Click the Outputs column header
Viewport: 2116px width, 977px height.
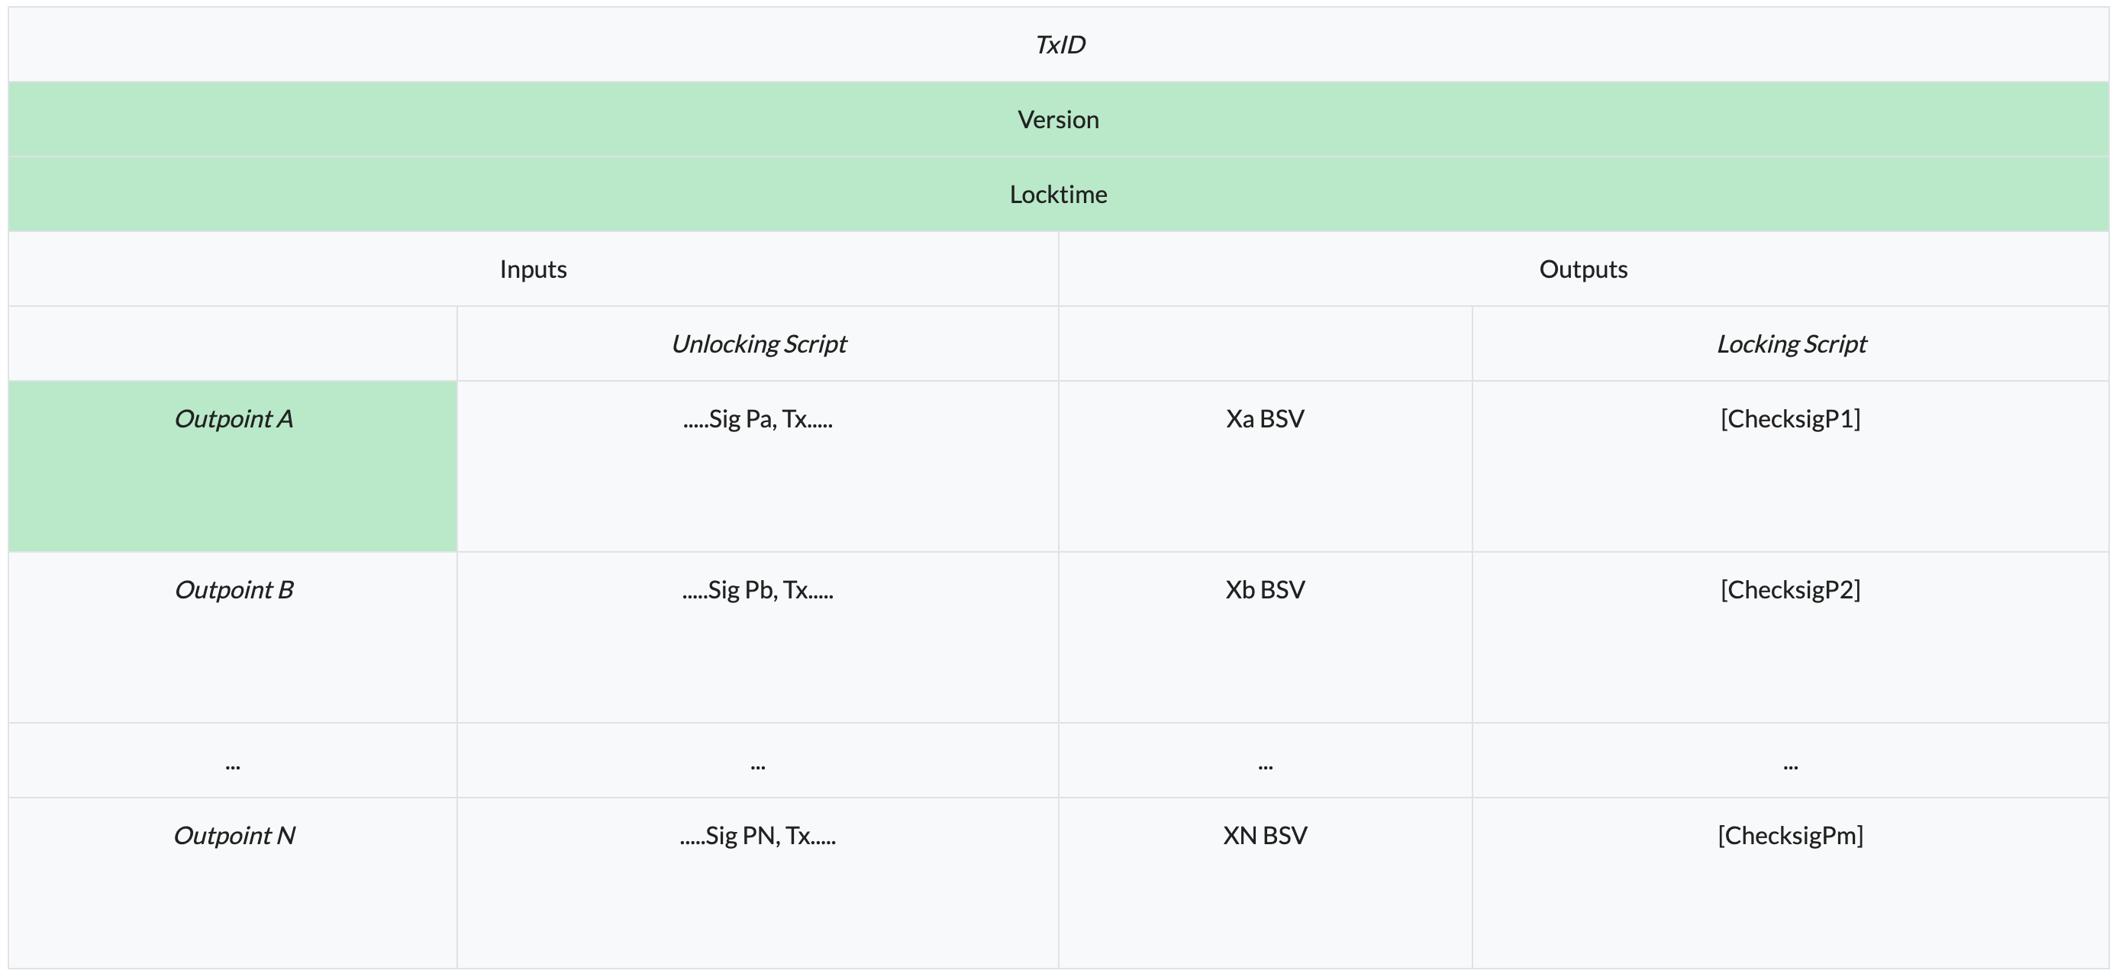pyautogui.click(x=1583, y=269)
